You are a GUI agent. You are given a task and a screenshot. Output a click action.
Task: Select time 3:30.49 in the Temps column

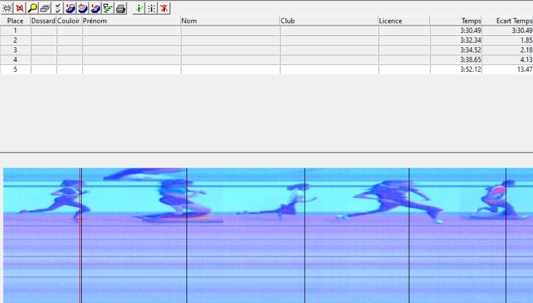pyautogui.click(x=471, y=31)
